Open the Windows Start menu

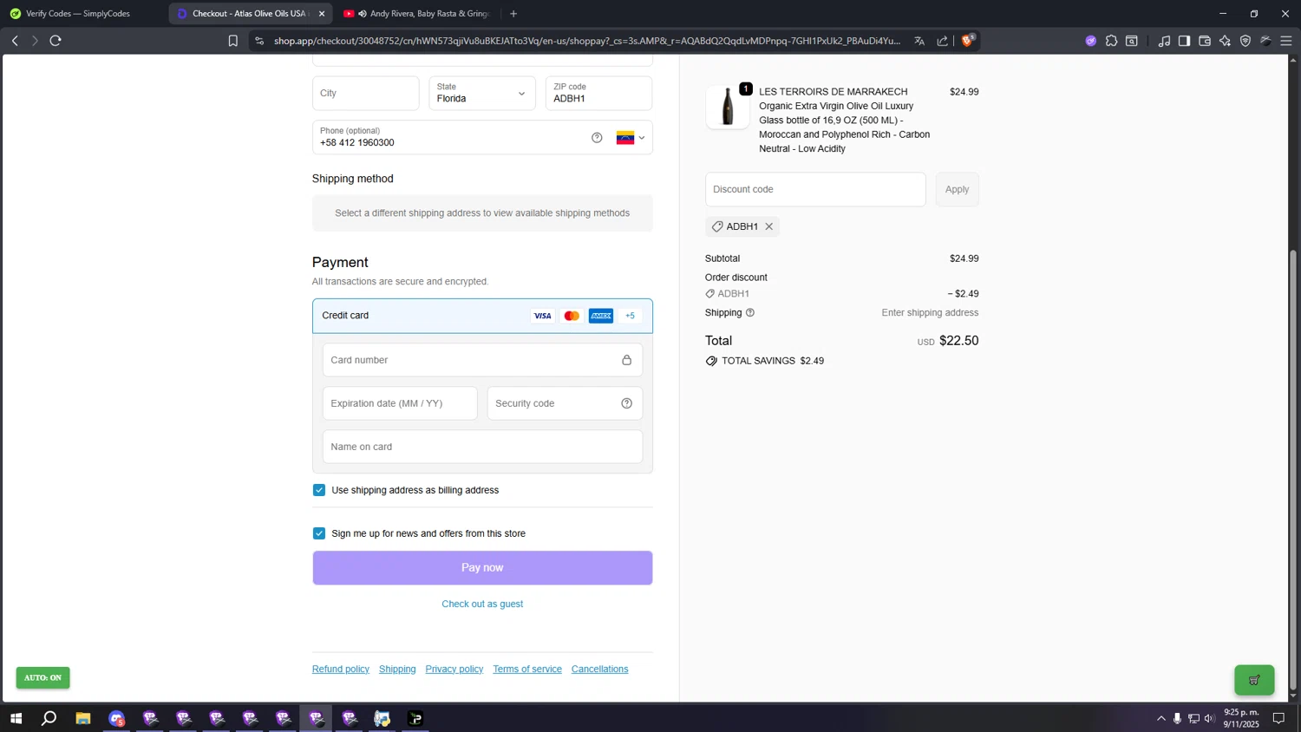(16, 718)
